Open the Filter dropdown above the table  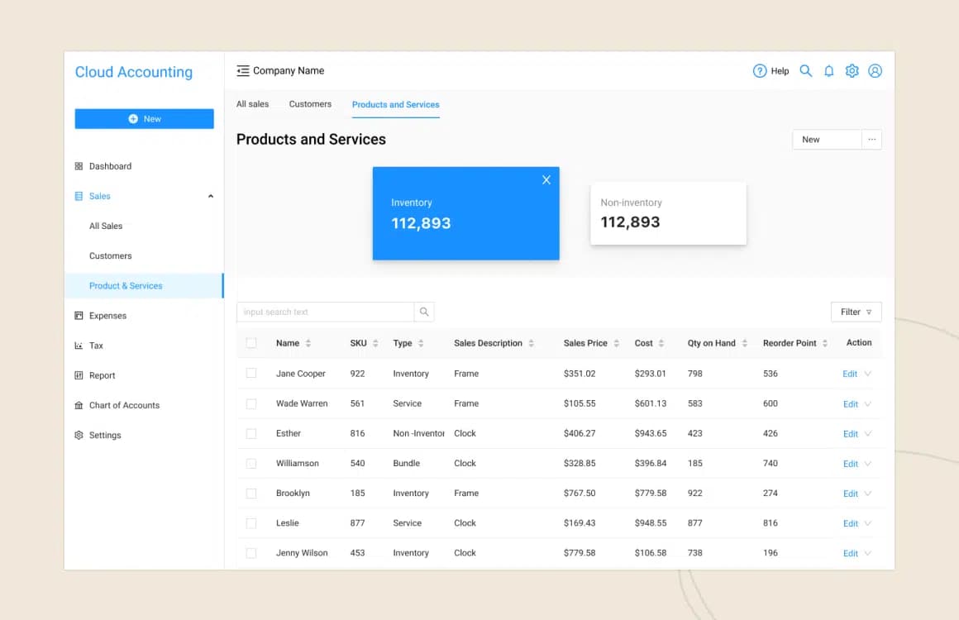[856, 312]
